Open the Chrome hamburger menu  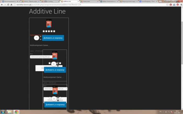pyautogui.click(x=181, y=5)
